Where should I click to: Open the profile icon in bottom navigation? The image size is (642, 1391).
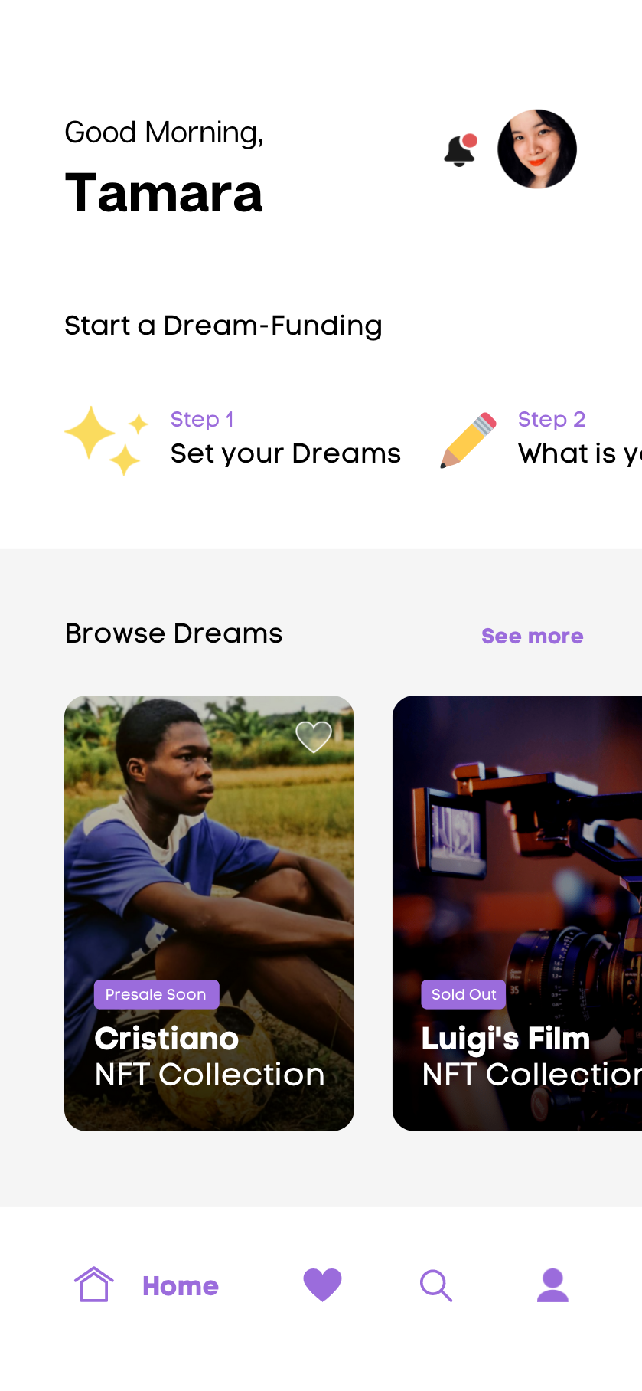pos(552,1285)
